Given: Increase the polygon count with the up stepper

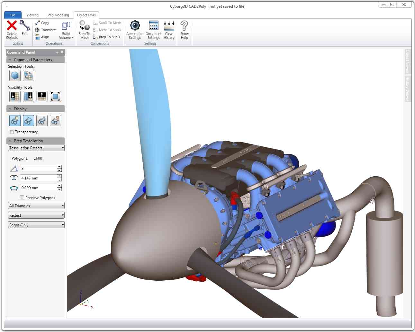Looking at the screenshot, I should [59, 166].
